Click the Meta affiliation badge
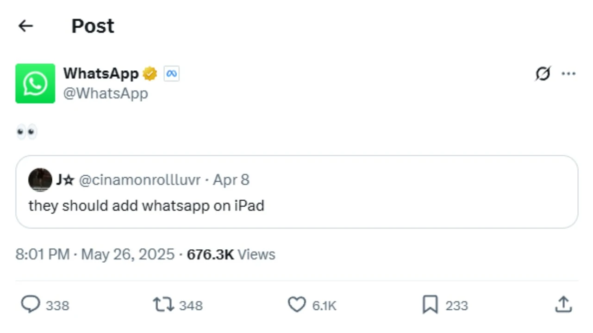Image resolution: width=593 pixels, height=333 pixels. 171,74
